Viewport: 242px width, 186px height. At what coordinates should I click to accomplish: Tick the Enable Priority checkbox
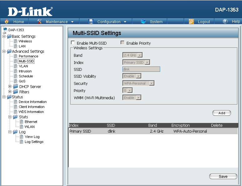tap(122, 42)
